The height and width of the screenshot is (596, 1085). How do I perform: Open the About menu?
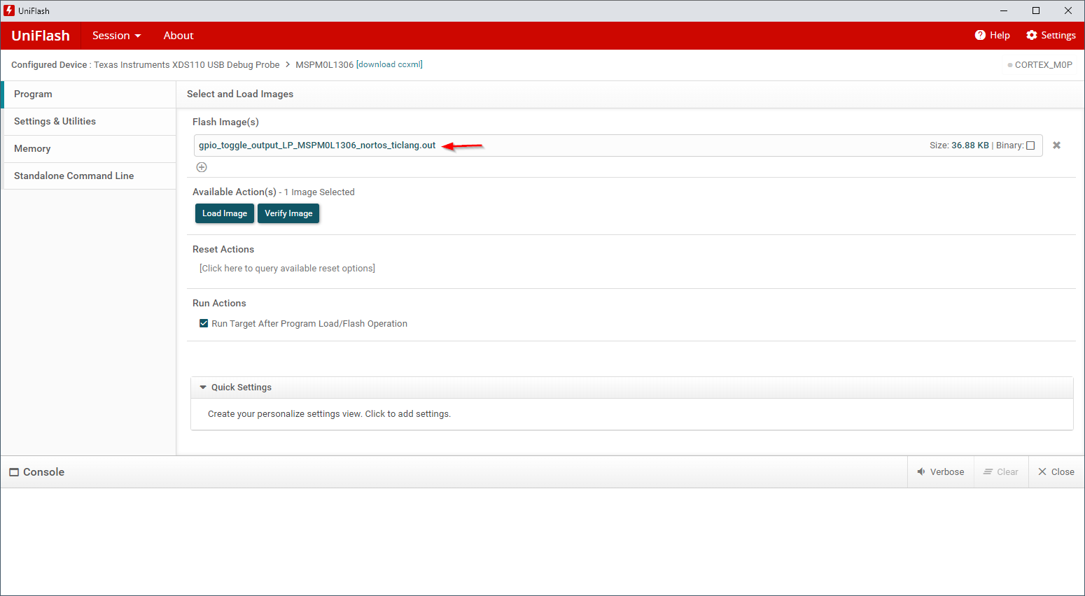pos(178,36)
